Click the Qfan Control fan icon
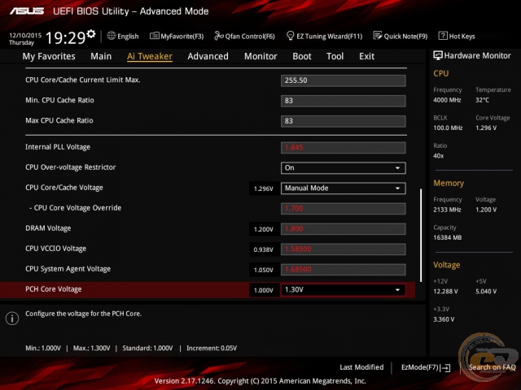 click(x=219, y=36)
